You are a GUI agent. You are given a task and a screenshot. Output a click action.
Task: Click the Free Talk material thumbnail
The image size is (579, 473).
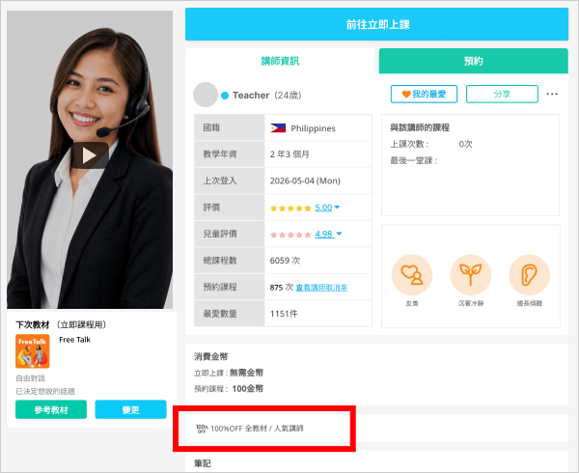click(x=33, y=351)
